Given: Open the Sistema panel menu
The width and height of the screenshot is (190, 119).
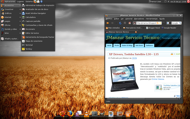Looking at the screenshot, I should (29, 1).
